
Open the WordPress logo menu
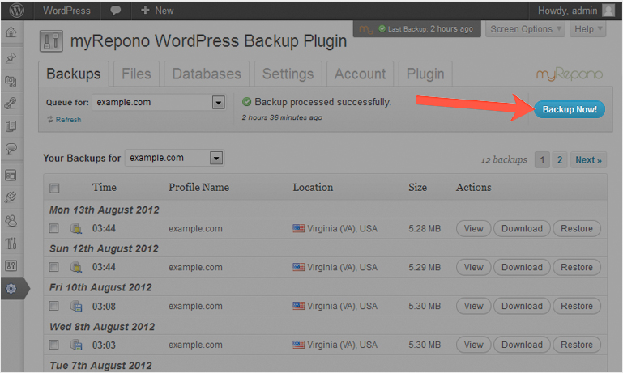click(x=17, y=11)
